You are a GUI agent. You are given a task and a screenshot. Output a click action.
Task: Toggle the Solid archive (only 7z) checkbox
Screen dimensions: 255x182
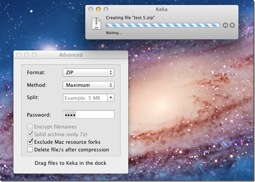tap(30, 134)
